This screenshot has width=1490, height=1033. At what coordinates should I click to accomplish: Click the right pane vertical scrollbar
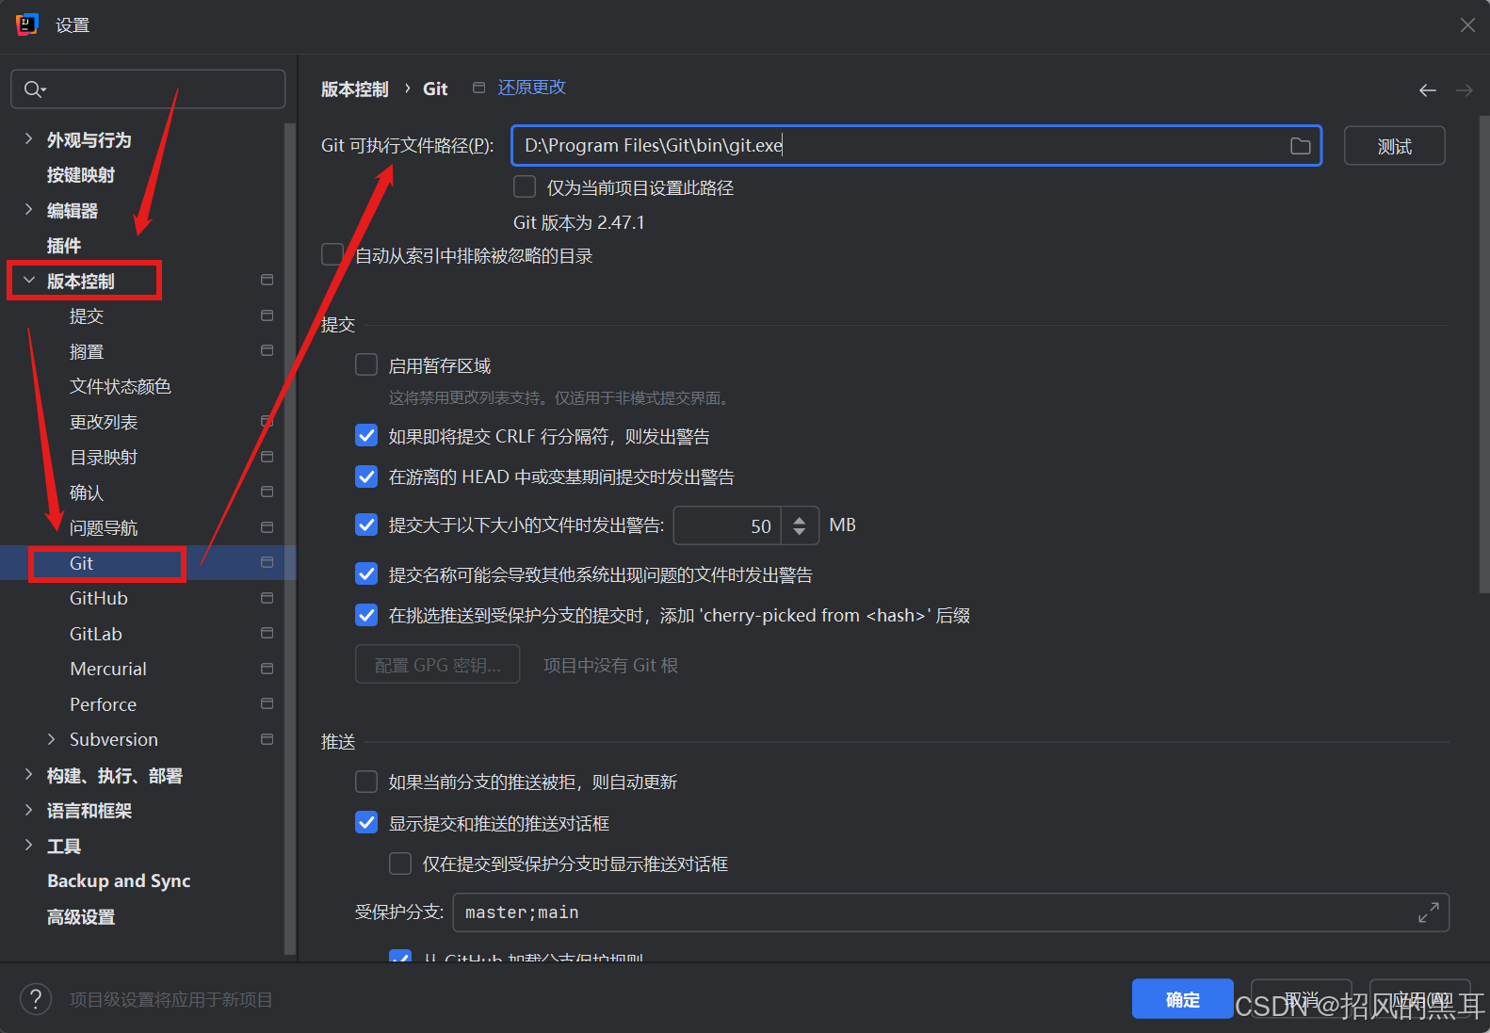click(1484, 353)
